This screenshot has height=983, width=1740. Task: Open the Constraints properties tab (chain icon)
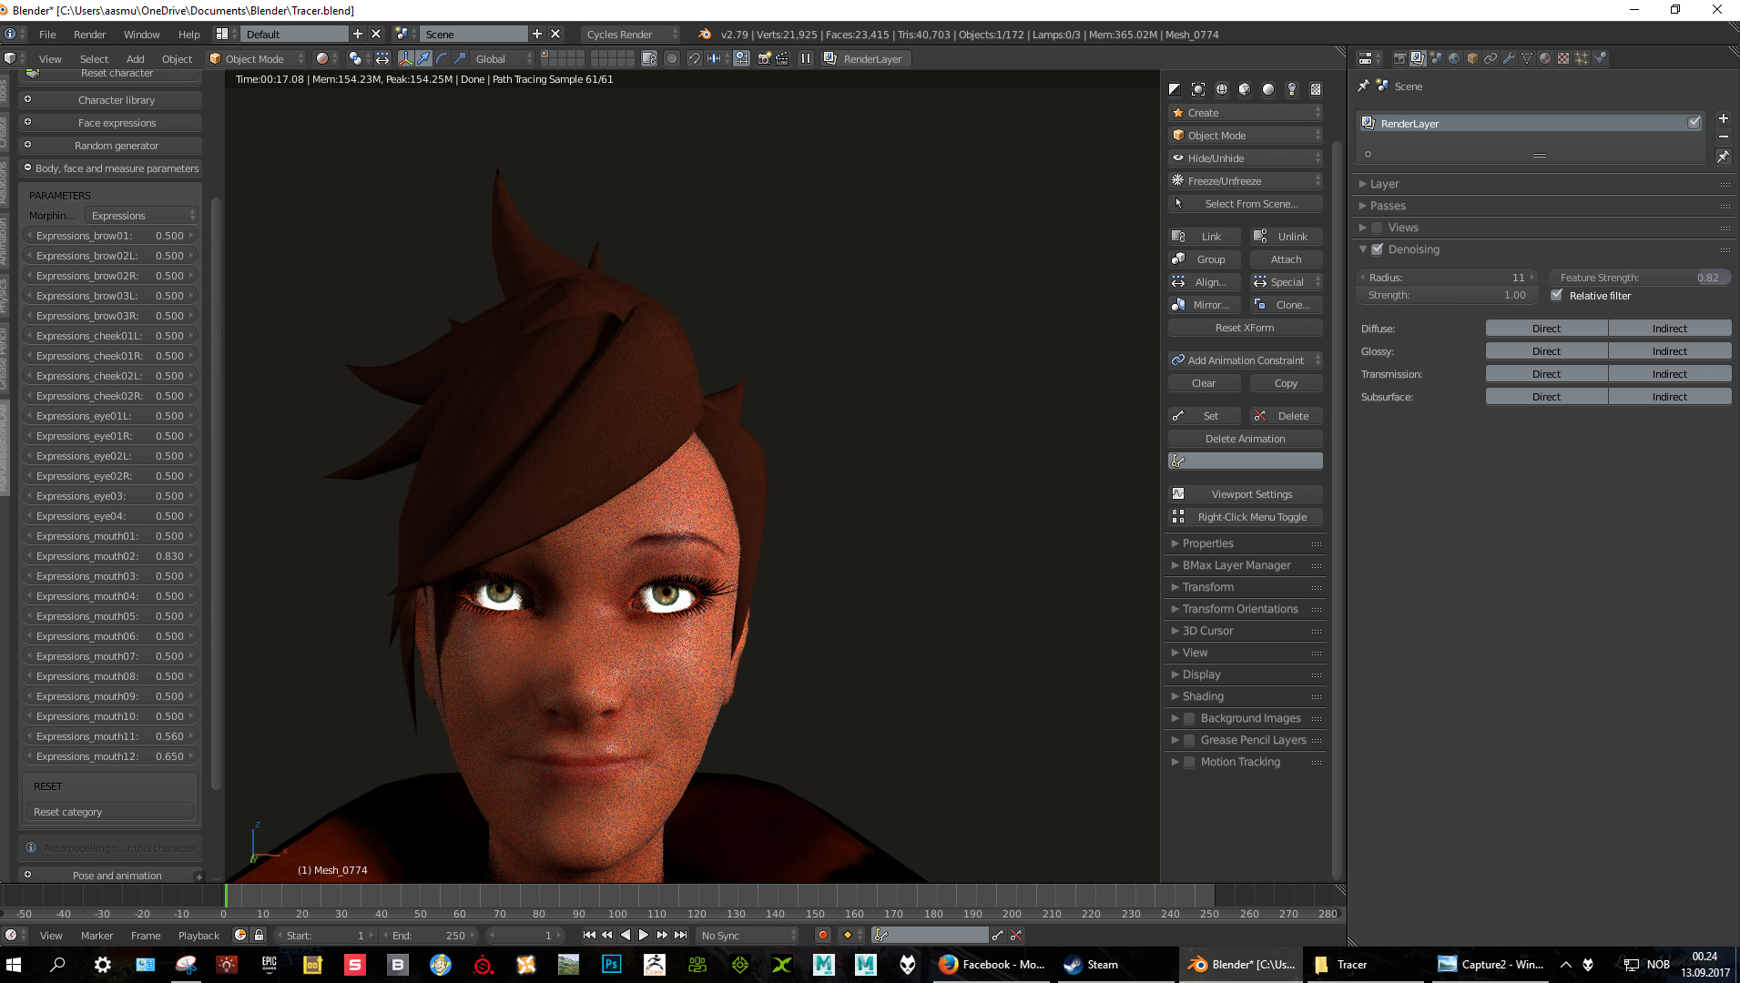(x=1491, y=58)
